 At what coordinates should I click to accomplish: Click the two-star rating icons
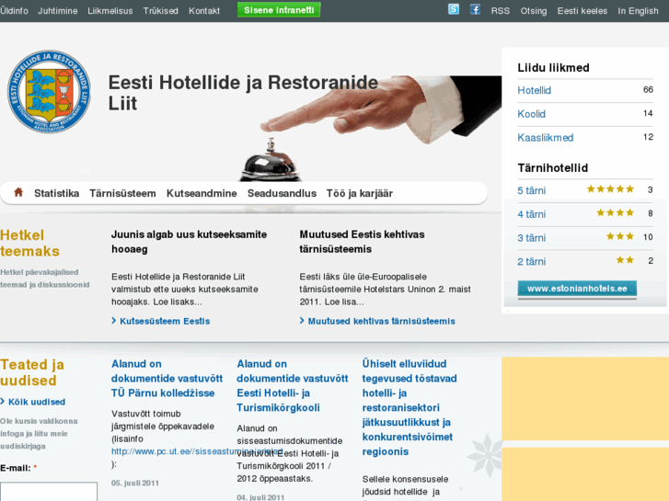(x=625, y=260)
